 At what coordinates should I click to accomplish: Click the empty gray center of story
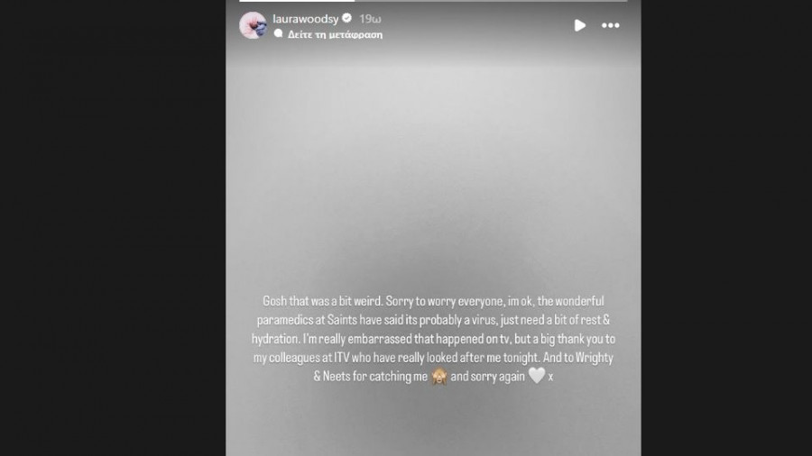coord(433,180)
